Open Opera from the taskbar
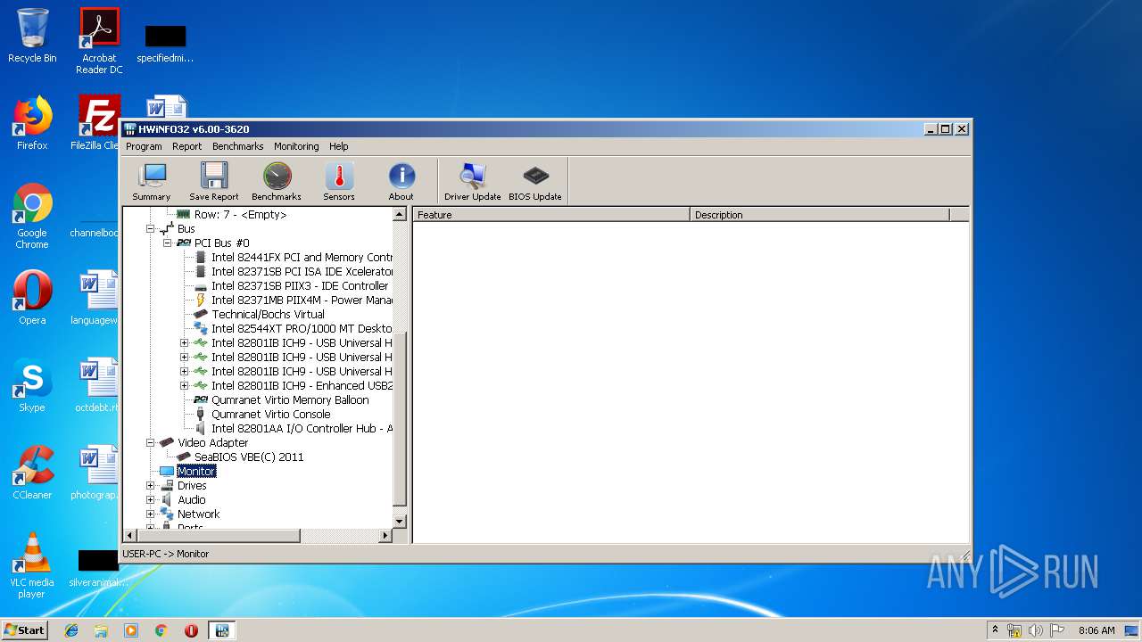 [191, 630]
